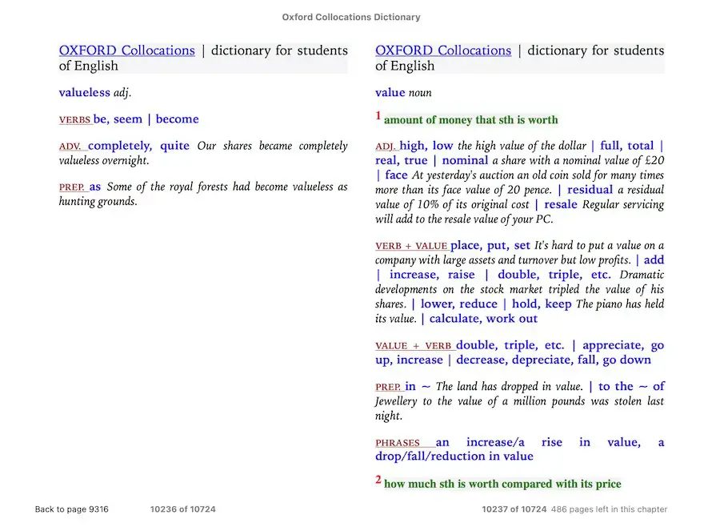704x531 pixels.
Task: Open the VERB + VALUE label
Action: 411,247
